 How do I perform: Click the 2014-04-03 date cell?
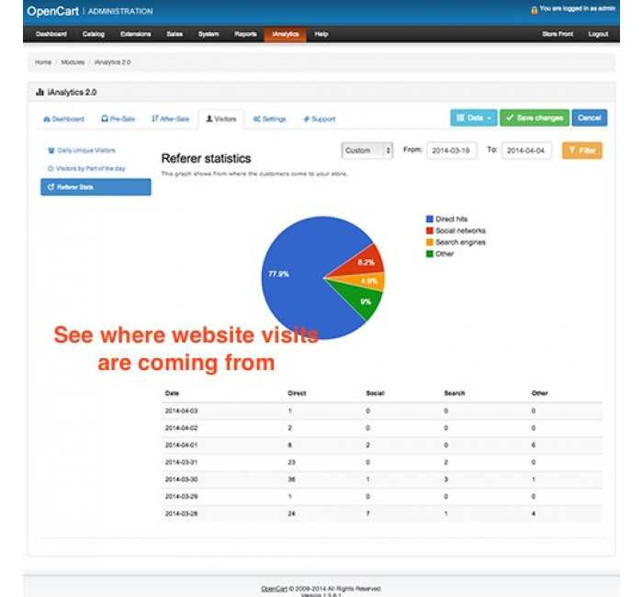coord(181,411)
